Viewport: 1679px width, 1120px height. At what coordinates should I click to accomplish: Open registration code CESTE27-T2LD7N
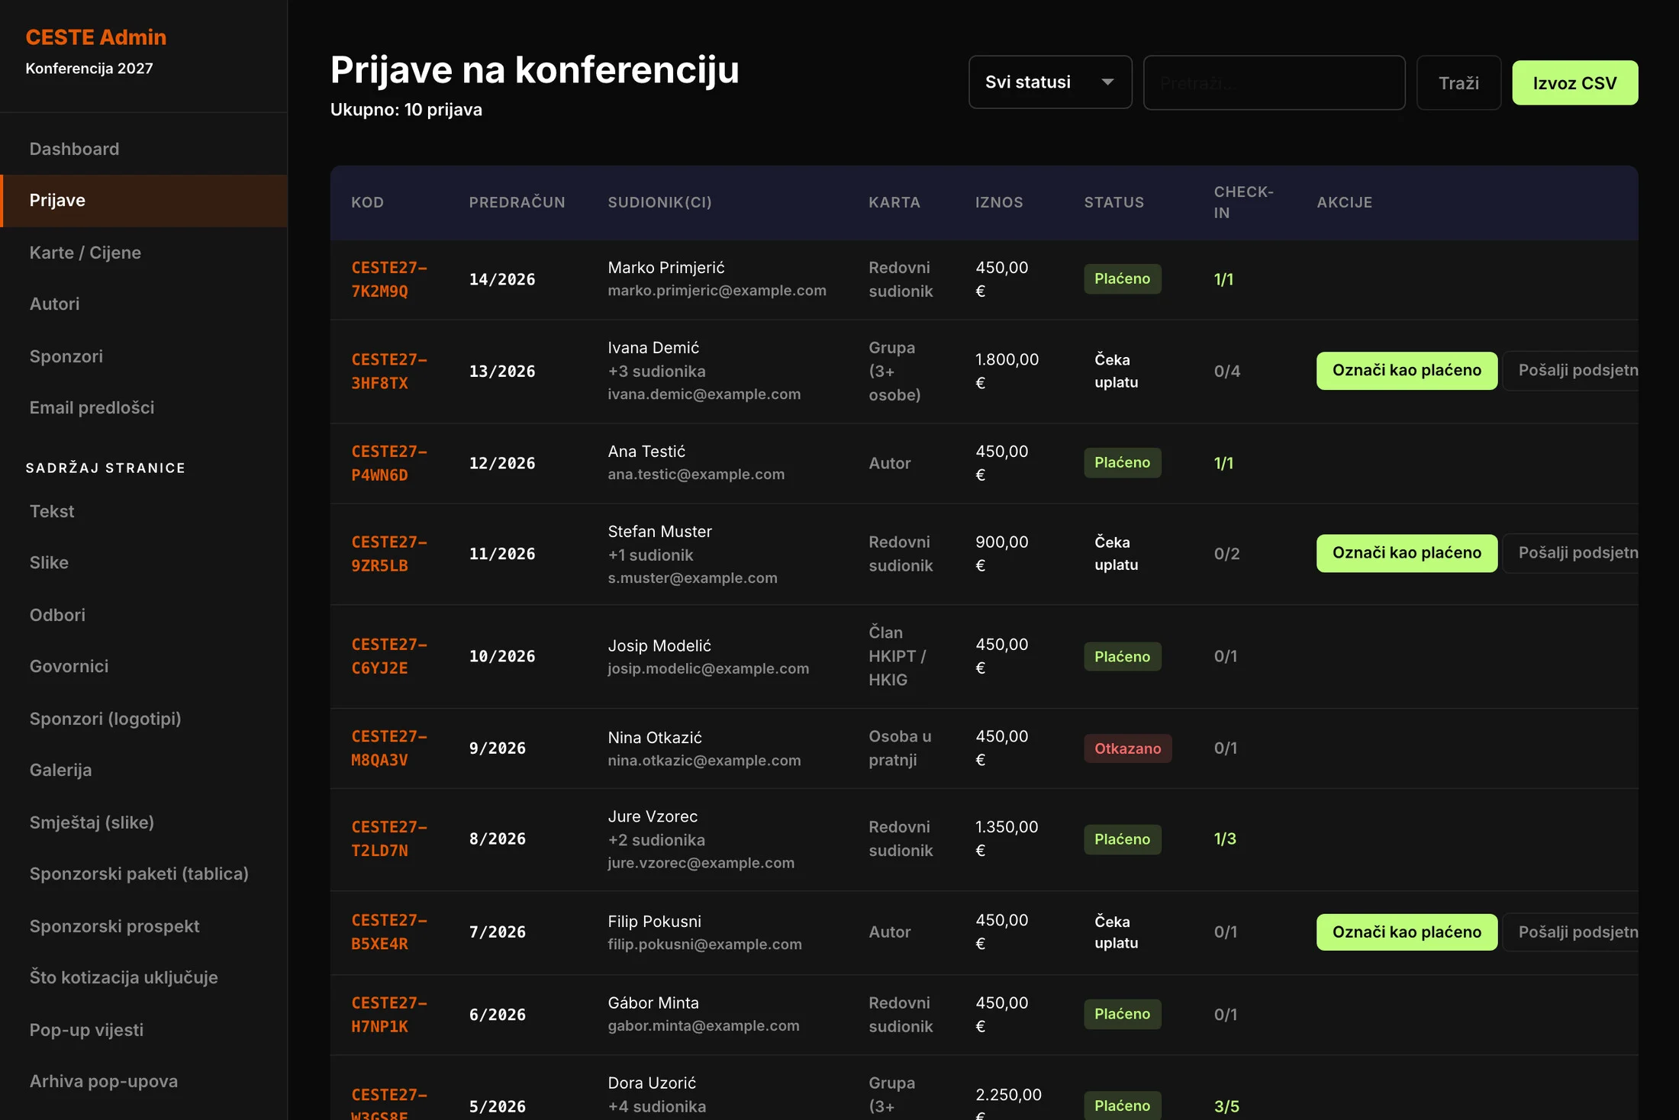tap(388, 838)
